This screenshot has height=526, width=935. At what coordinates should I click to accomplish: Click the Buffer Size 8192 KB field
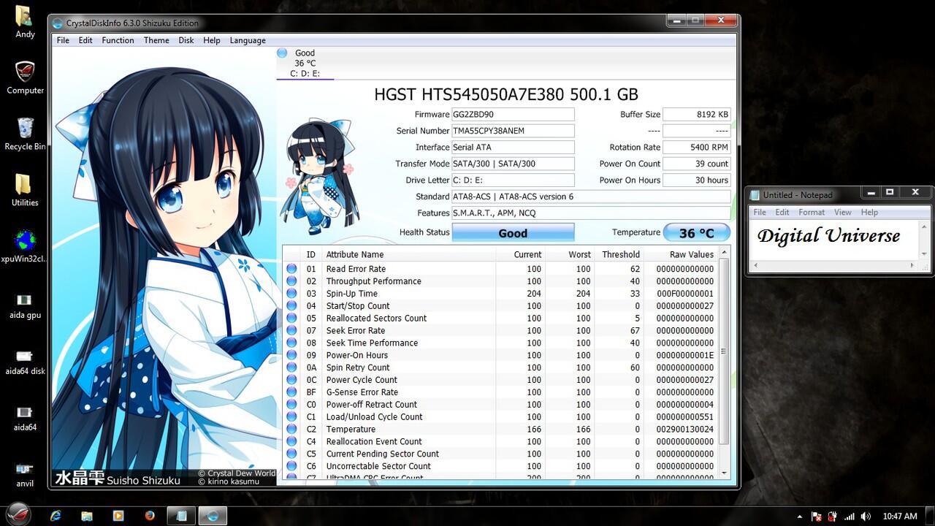tap(697, 115)
